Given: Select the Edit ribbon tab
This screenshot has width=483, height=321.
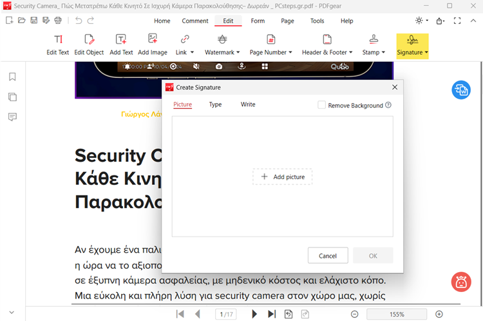Looking at the screenshot, I should [228, 21].
